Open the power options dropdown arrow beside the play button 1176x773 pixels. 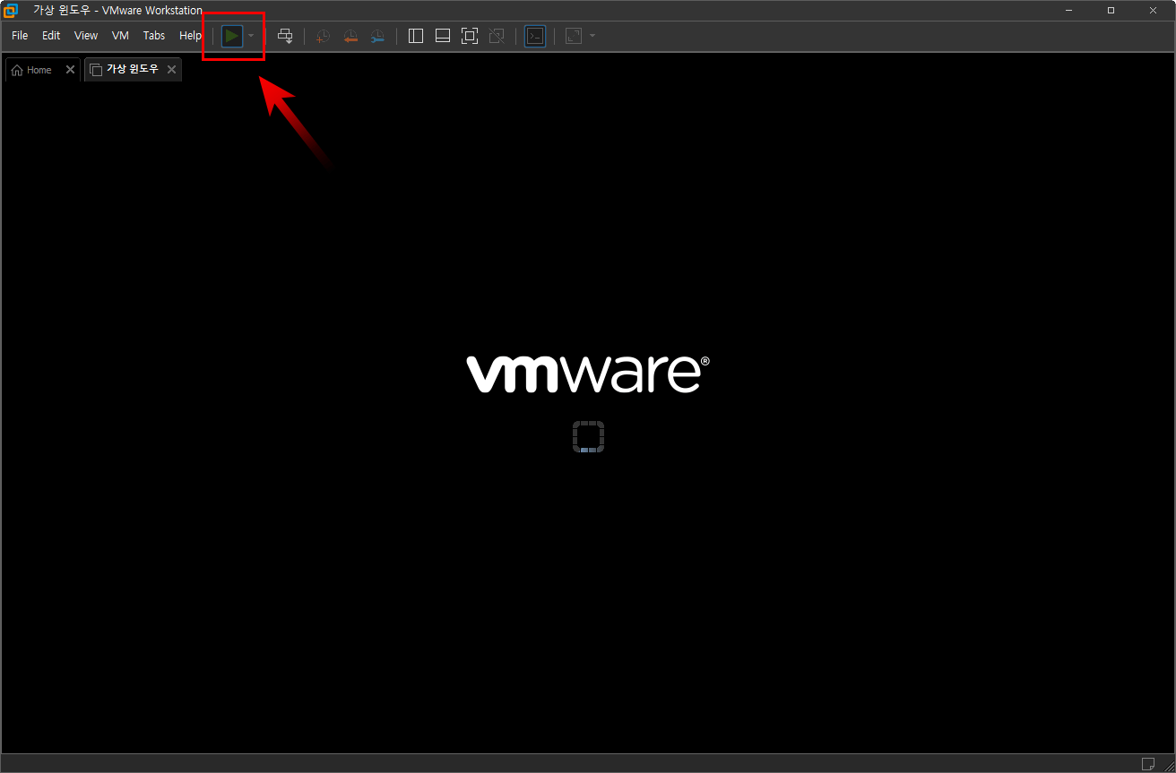pyautogui.click(x=251, y=36)
